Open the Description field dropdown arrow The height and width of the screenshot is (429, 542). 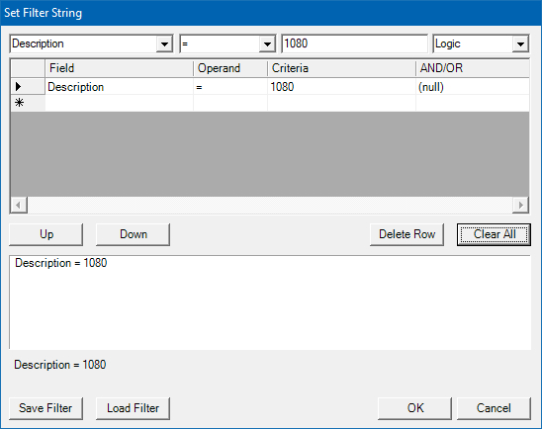[x=164, y=43]
